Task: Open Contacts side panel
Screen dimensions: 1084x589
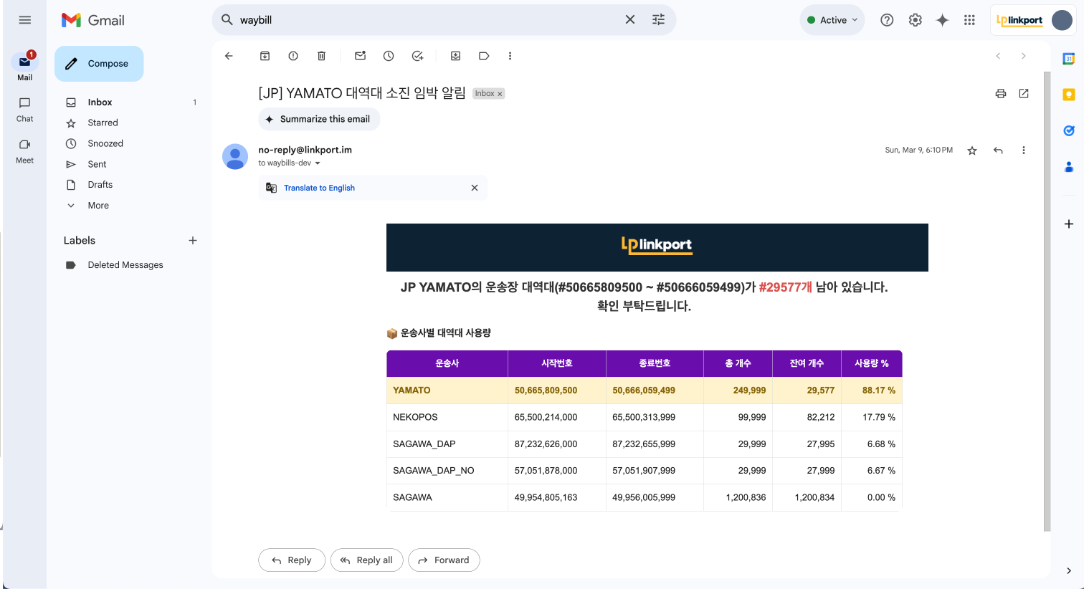Action: pos(1069,167)
